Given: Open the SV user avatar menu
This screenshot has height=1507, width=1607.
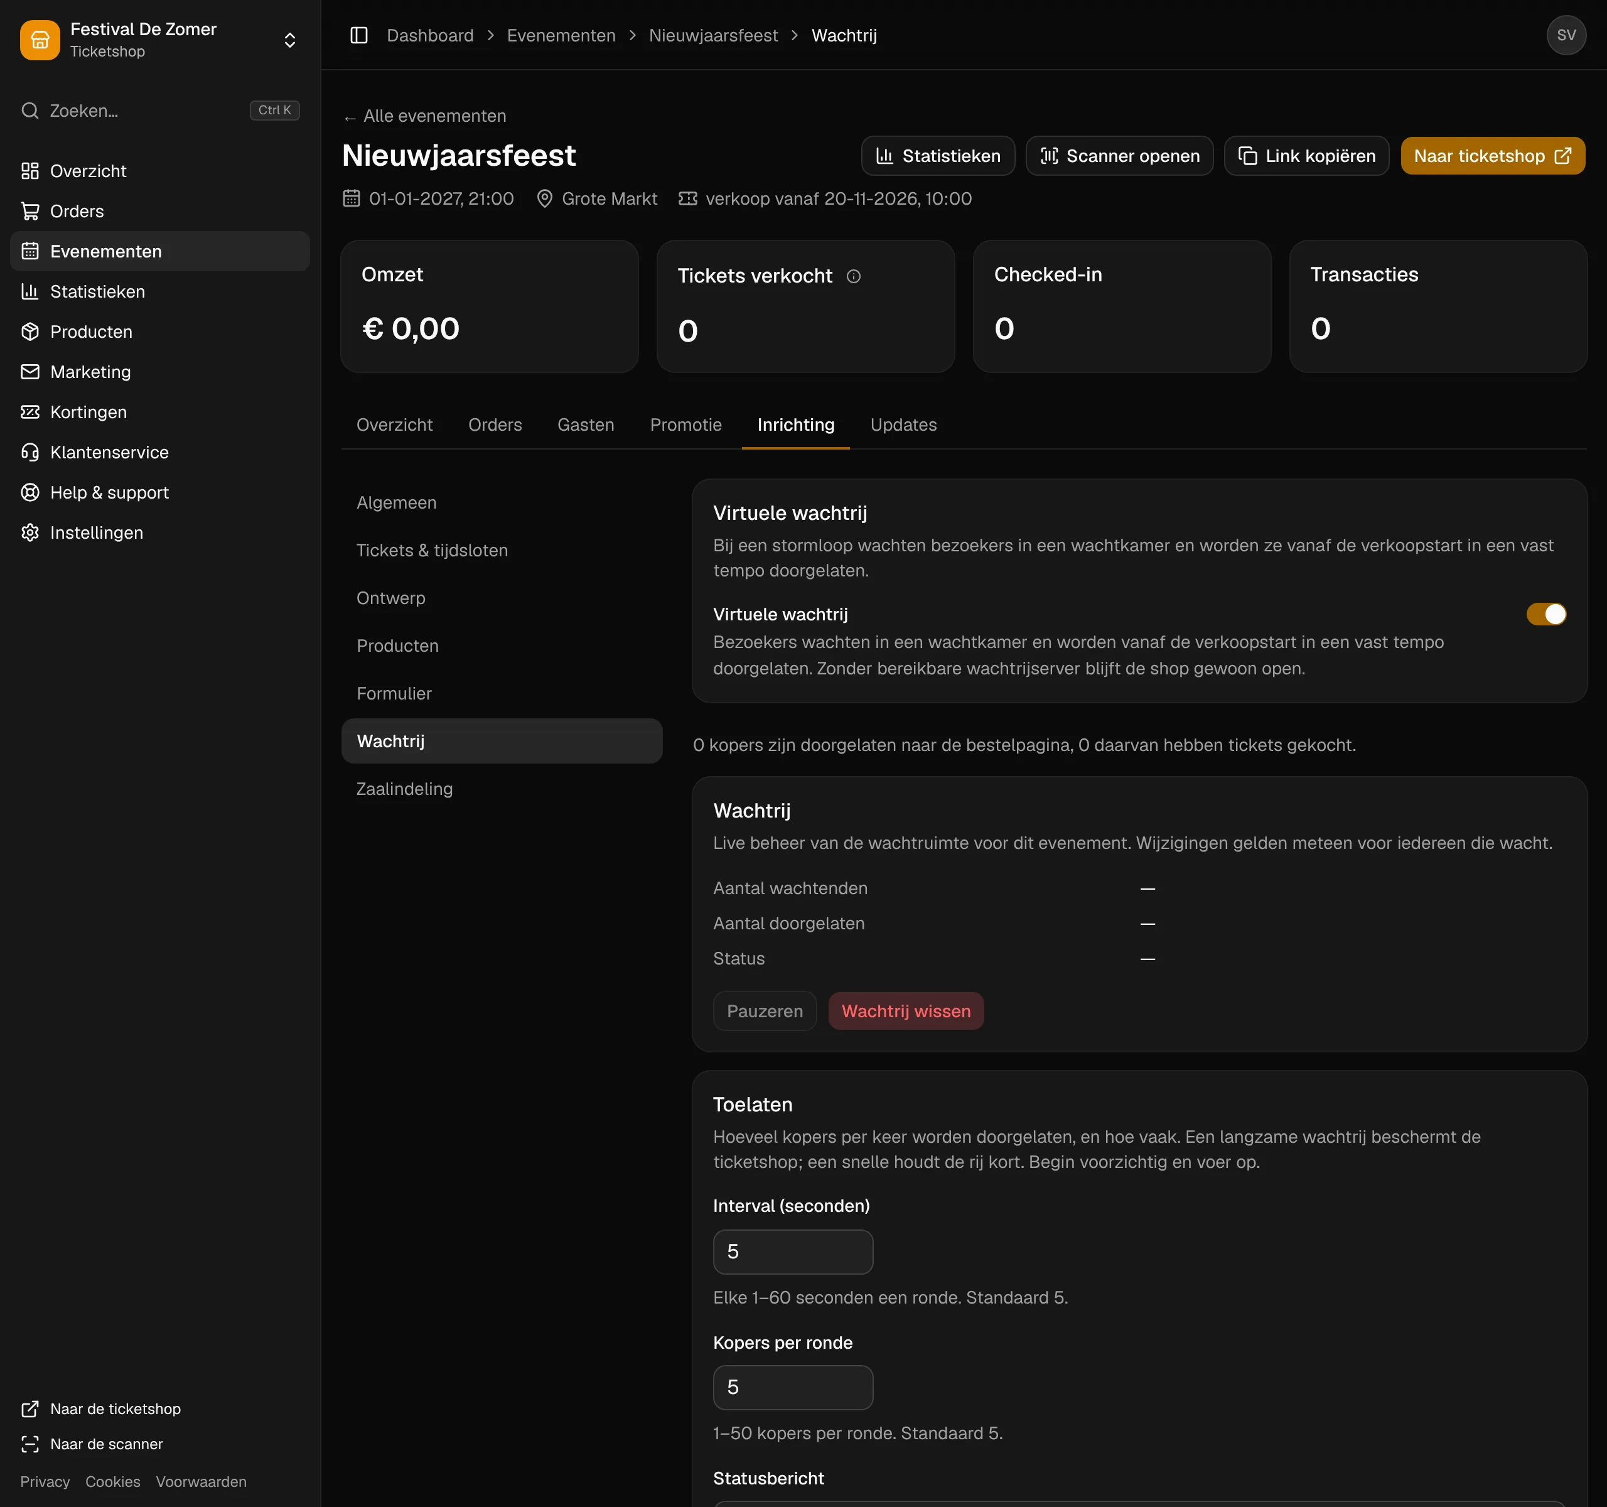Looking at the screenshot, I should tap(1566, 36).
